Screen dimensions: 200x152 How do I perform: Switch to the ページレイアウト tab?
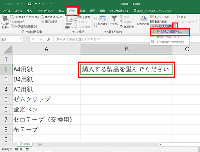[x=45, y=11]
